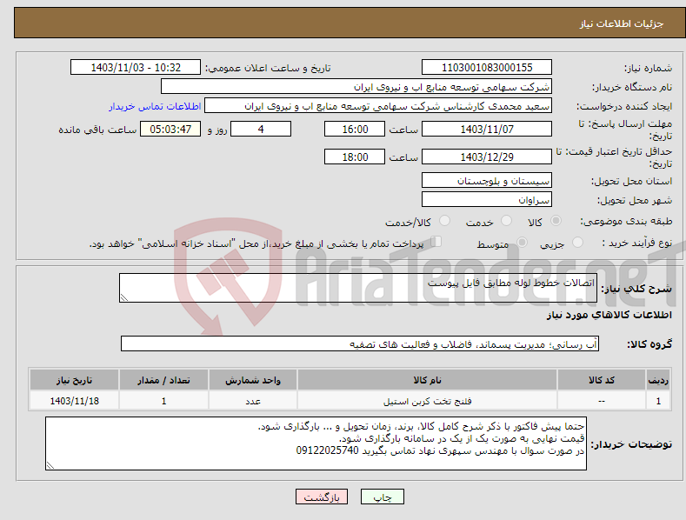Click the buyer organization name field
The height and width of the screenshot is (520, 686).
(356, 87)
